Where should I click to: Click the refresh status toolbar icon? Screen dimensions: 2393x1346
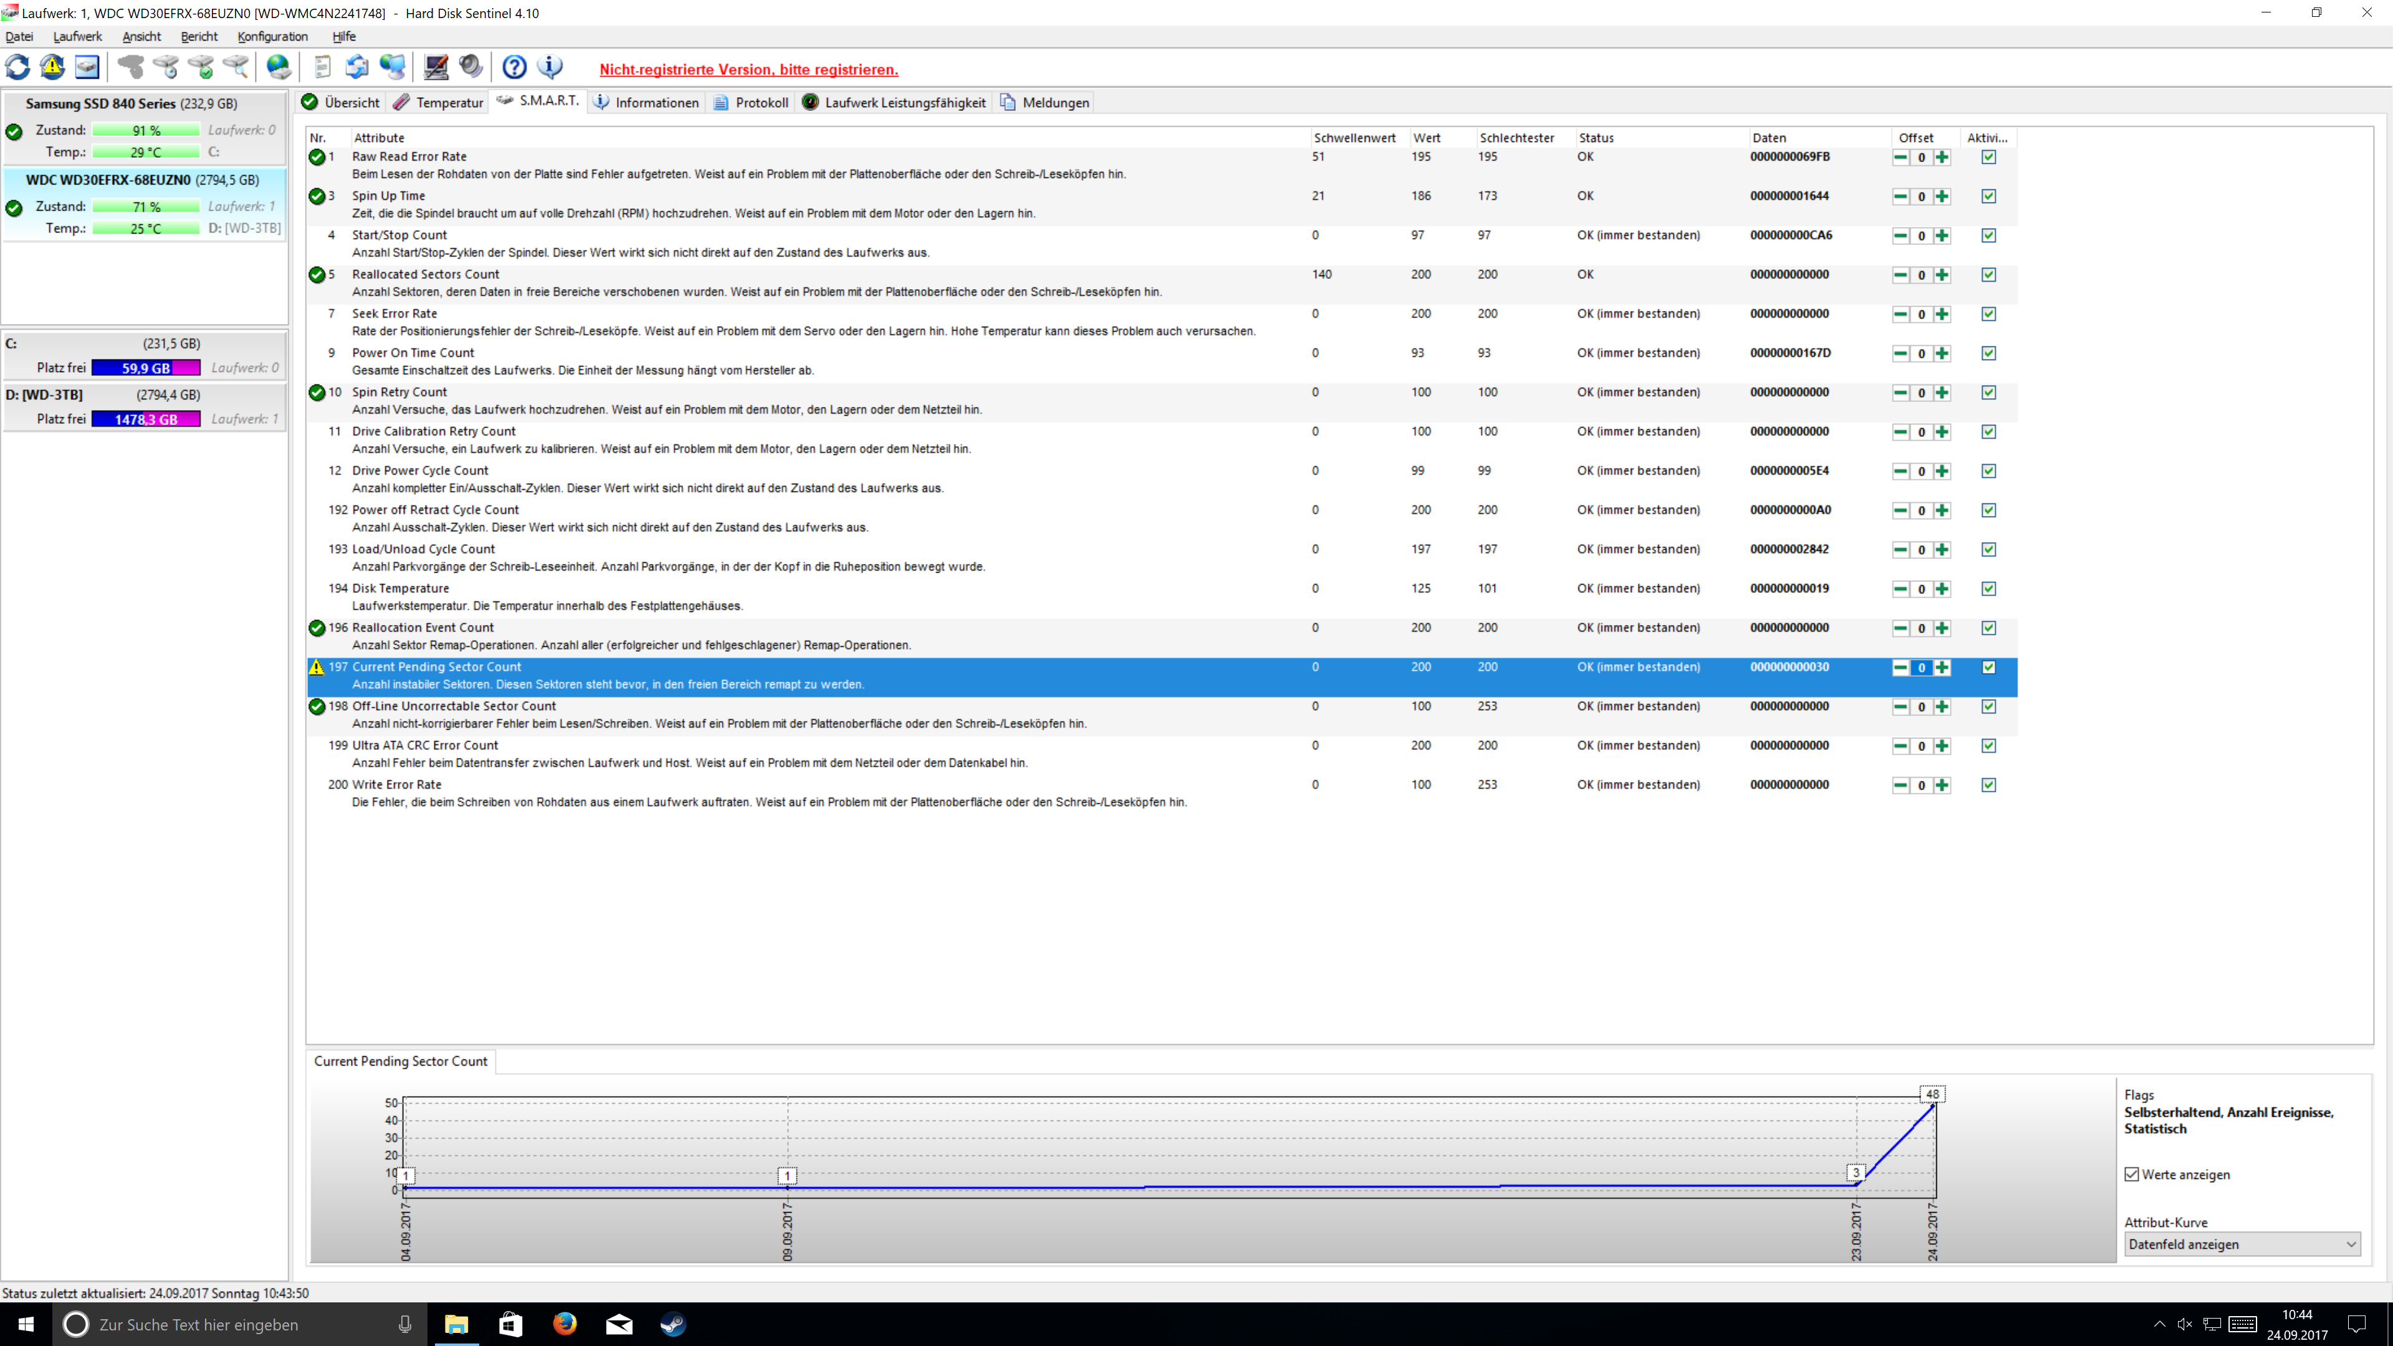coord(17,67)
